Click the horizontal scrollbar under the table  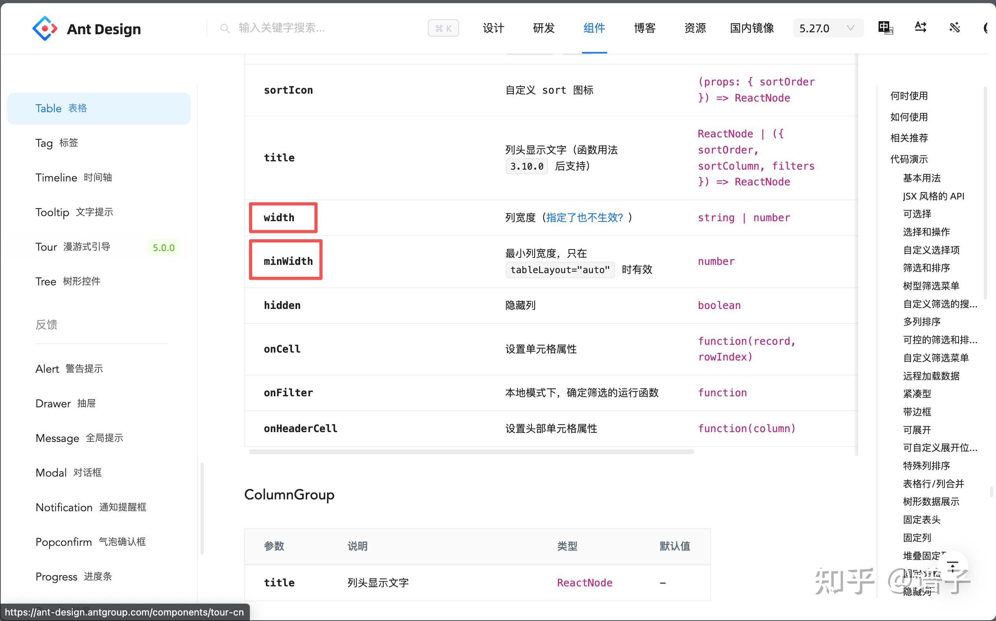click(x=471, y=452)
